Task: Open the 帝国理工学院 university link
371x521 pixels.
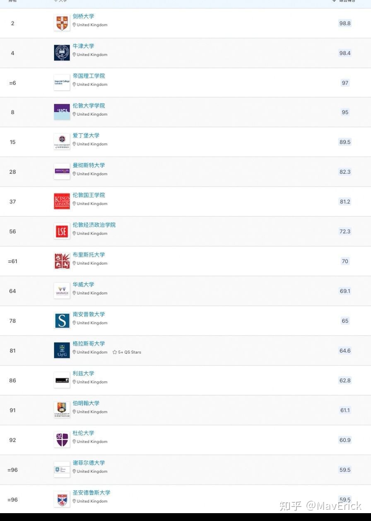Action: pyautogui.click(x=89, y=76)
